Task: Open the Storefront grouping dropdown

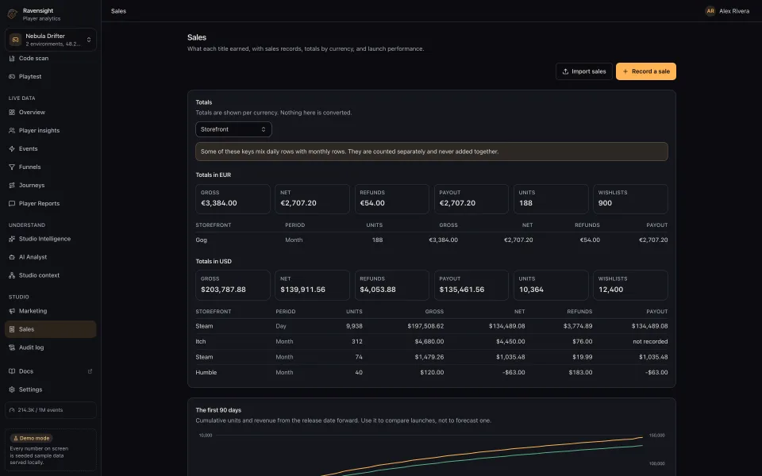Action: [233, 129]
